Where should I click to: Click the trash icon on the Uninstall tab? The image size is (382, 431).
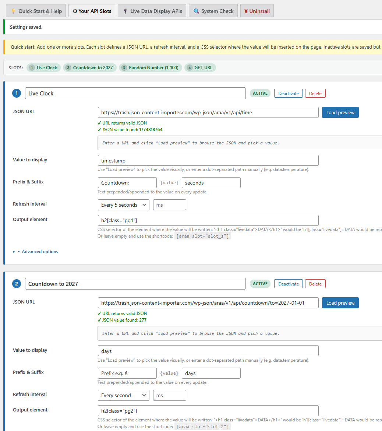tap(246, 11)
